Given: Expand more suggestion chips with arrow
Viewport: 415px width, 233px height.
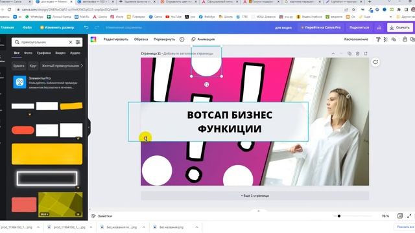Looking at the screenshot, I should coord(82,66).
